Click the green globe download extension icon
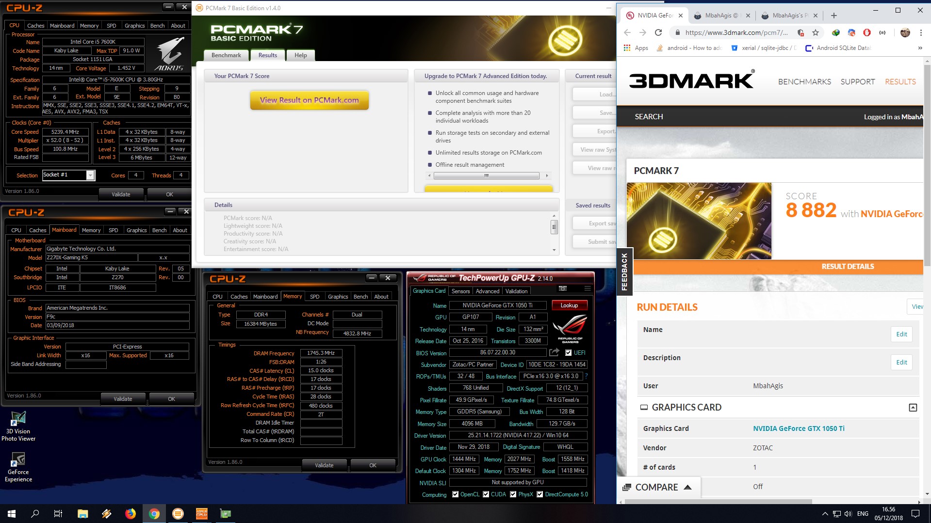The width and height of the screenshot is (931, 523). [835, 32]
